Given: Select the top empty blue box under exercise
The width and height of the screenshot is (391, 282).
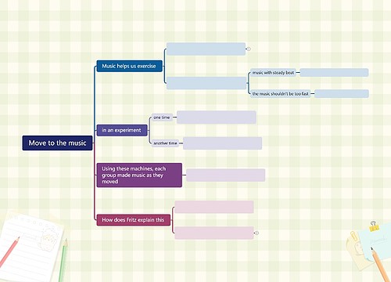Looking at the screenshot, I should pos(206,49).
